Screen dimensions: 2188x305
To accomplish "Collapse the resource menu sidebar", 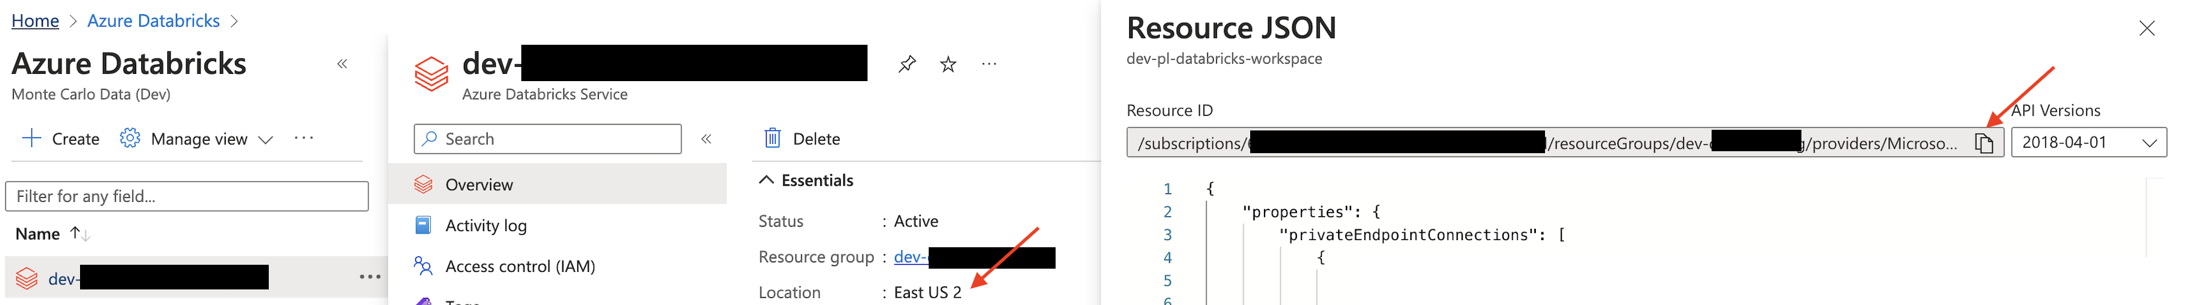I will (x=706, y=139).
